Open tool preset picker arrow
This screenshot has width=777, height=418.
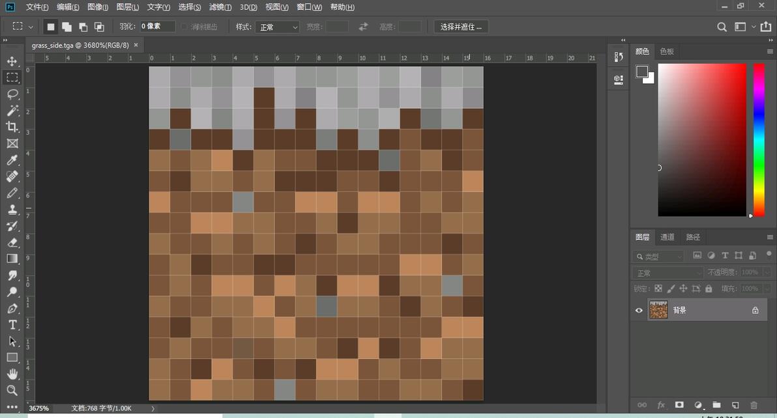(30, 27)
